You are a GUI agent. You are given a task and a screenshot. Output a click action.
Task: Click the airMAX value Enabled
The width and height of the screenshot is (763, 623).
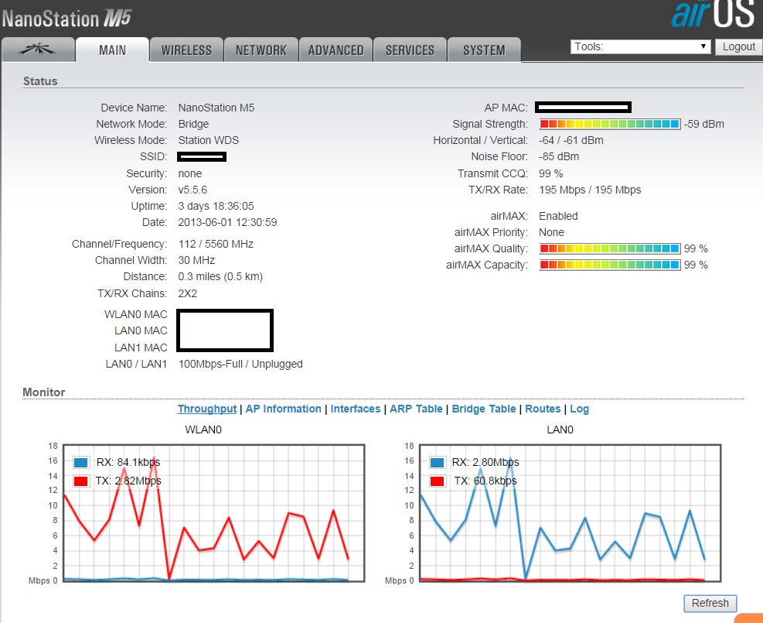click(558, 216)
